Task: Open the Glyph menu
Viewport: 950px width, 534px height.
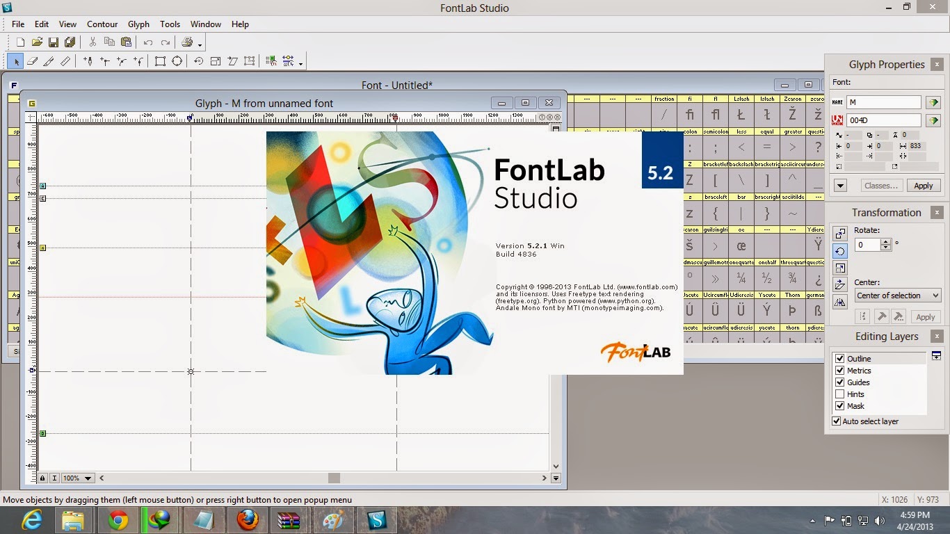Action: 138,24
